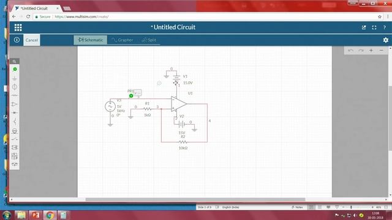Reload the Multisim page
Viewport: 392px width, 220px height.
[28, 16]
